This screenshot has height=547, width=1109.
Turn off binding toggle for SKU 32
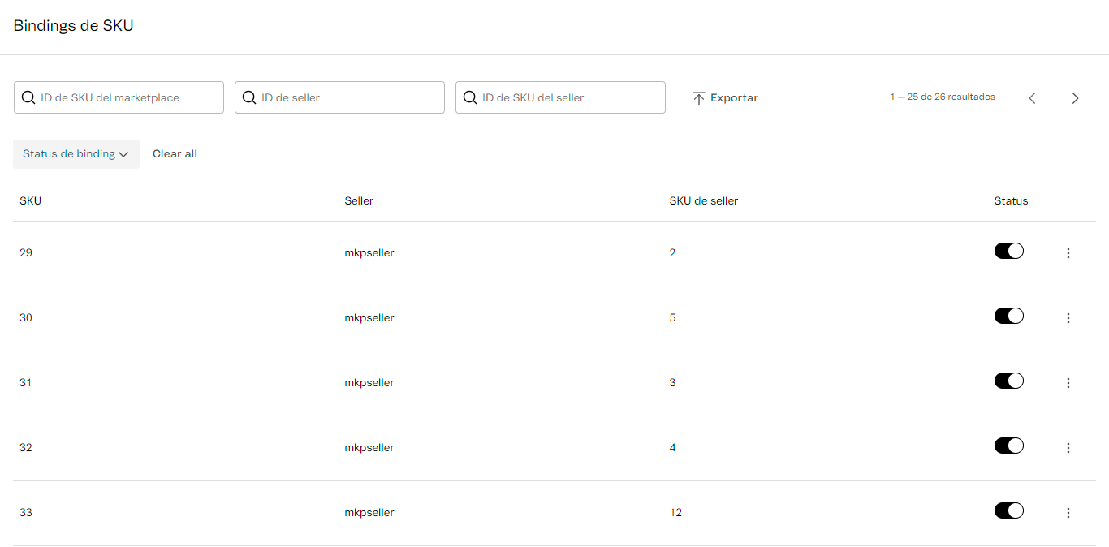pyautogui.click(x=1008, y=446)
